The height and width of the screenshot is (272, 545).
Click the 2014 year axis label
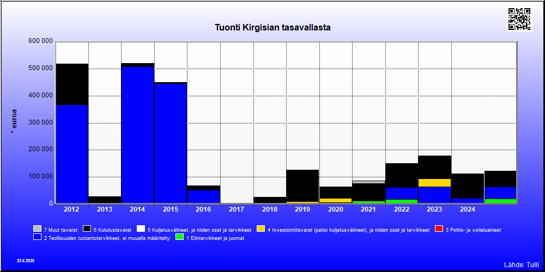[x=138, y=209]
